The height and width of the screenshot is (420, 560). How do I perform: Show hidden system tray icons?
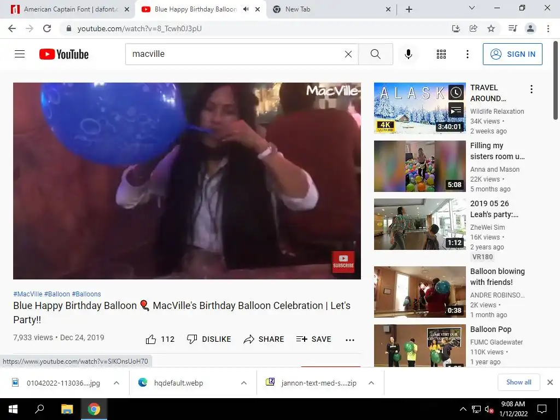pos(463,409)
